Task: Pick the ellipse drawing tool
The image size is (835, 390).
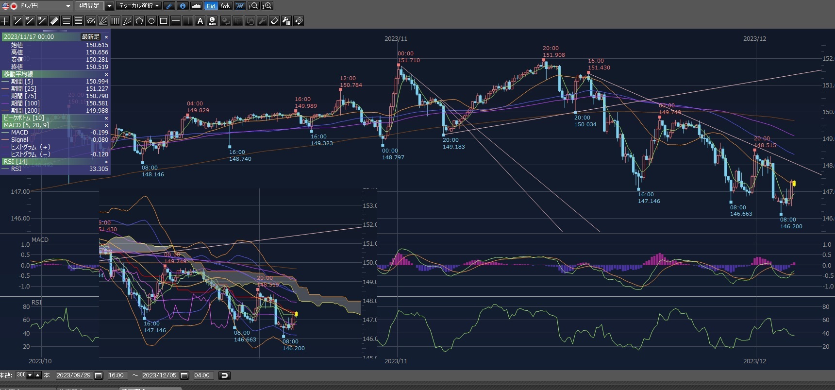Action: [151, 21]
